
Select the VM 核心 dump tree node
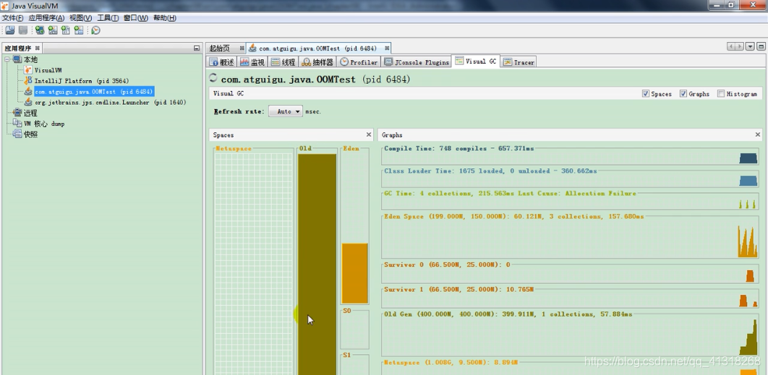coord(44,124)
